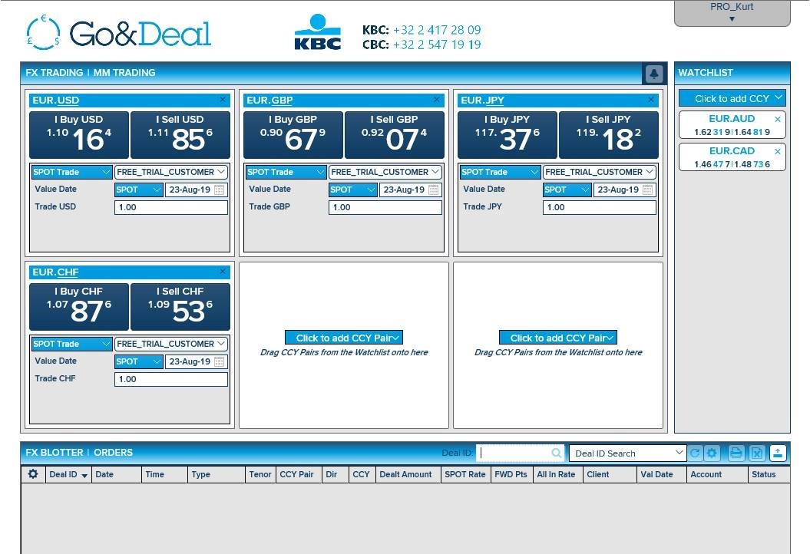Click the KBC phone number
This screenshot has height=554, width=810.
click(x=437, y=30)
